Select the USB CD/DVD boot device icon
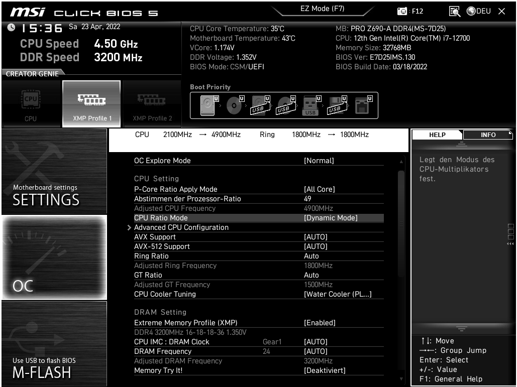This screenshot has height=387, width=517. pyautogui.click(x=286, y=105)
